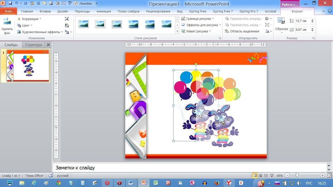
Task: Click the Save icon in Quick Access toolbar
Action: (x=10, y=4)
